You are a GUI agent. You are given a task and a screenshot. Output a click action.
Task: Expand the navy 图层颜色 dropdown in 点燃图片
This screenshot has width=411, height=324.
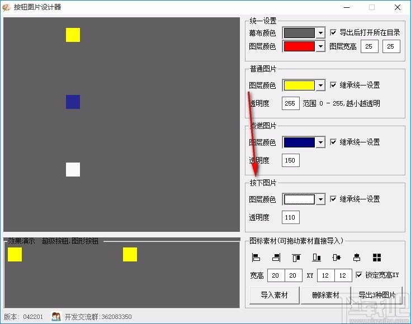[x=320, y=142]
